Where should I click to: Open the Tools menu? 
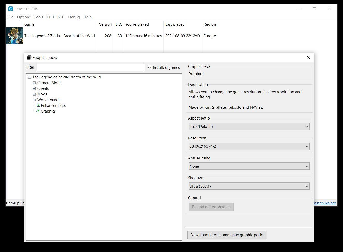pyautogui.click(x=39, y=17)
